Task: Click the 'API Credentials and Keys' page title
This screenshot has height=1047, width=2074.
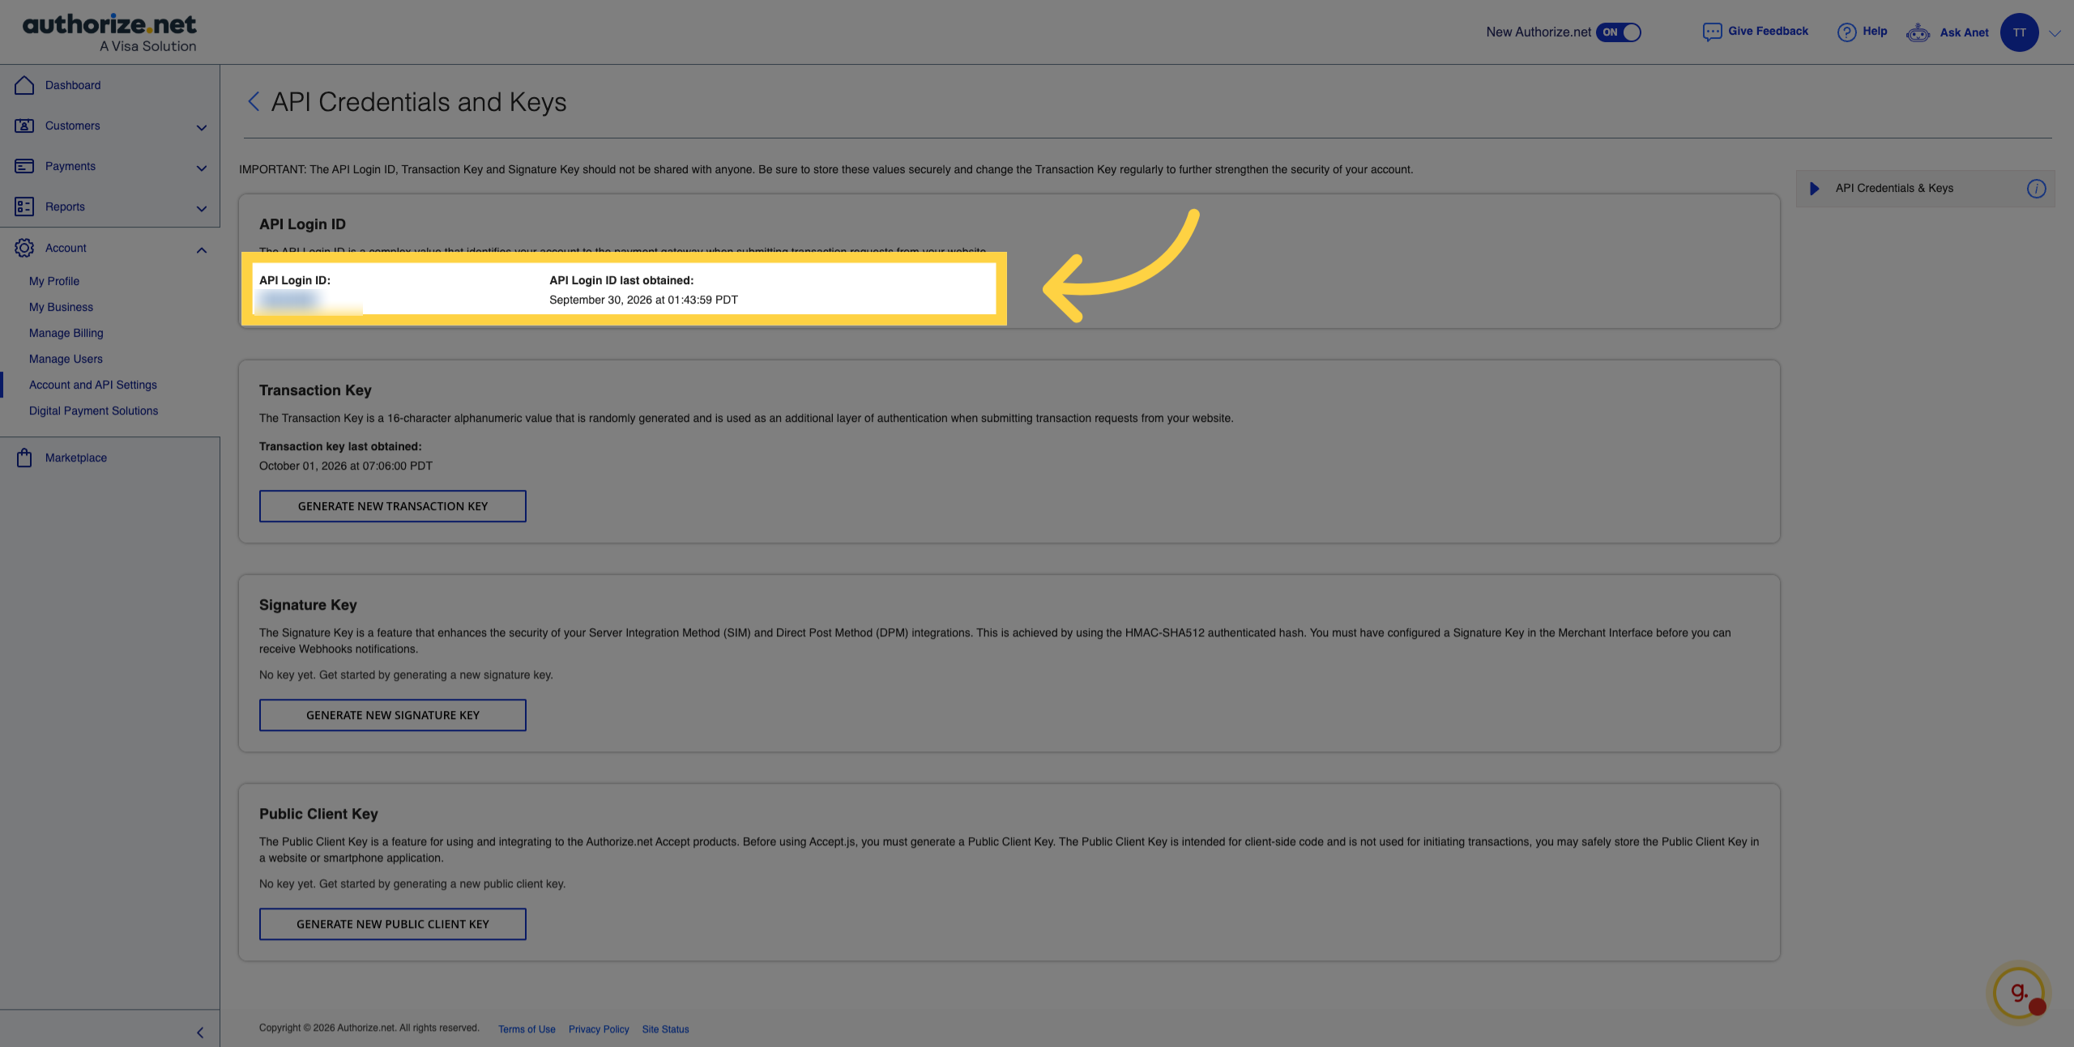Action: coord(419,102)
